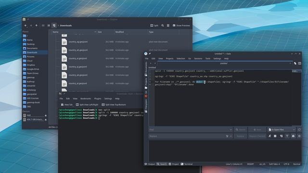Open the Settings menu in Konsole
308x173 pixels.
[108, 99]
